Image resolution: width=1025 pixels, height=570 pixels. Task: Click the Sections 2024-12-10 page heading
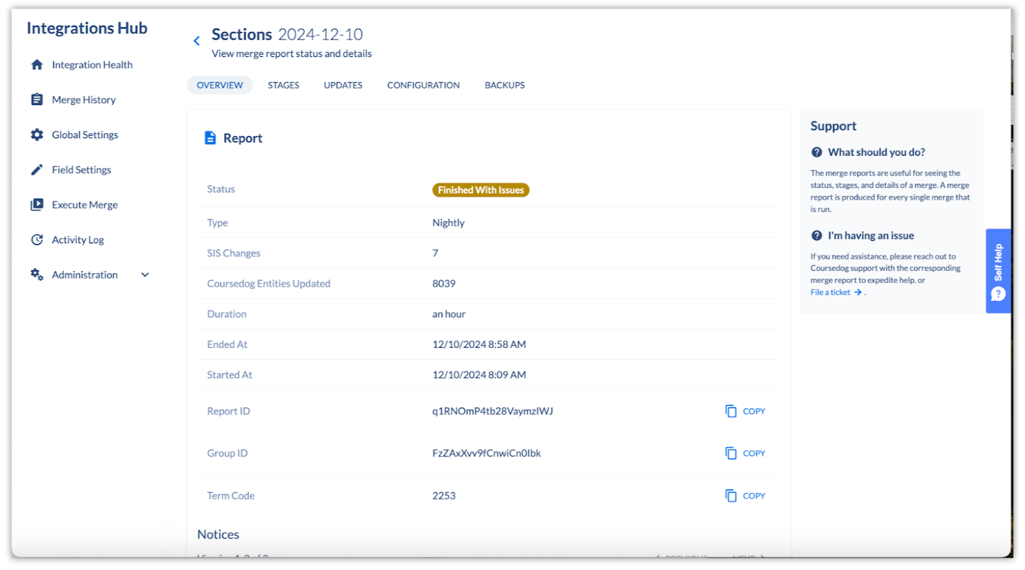[x=287, y=34]
